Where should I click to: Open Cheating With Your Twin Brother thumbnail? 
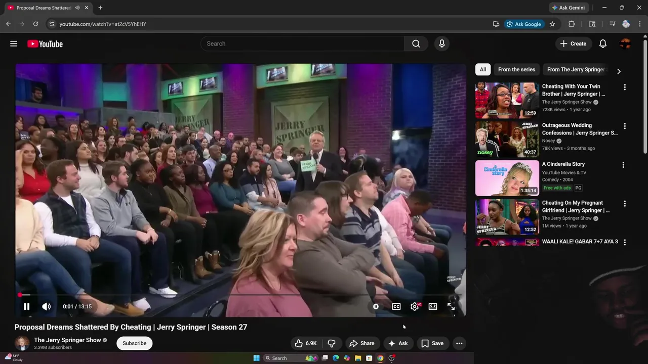[507, 100]
